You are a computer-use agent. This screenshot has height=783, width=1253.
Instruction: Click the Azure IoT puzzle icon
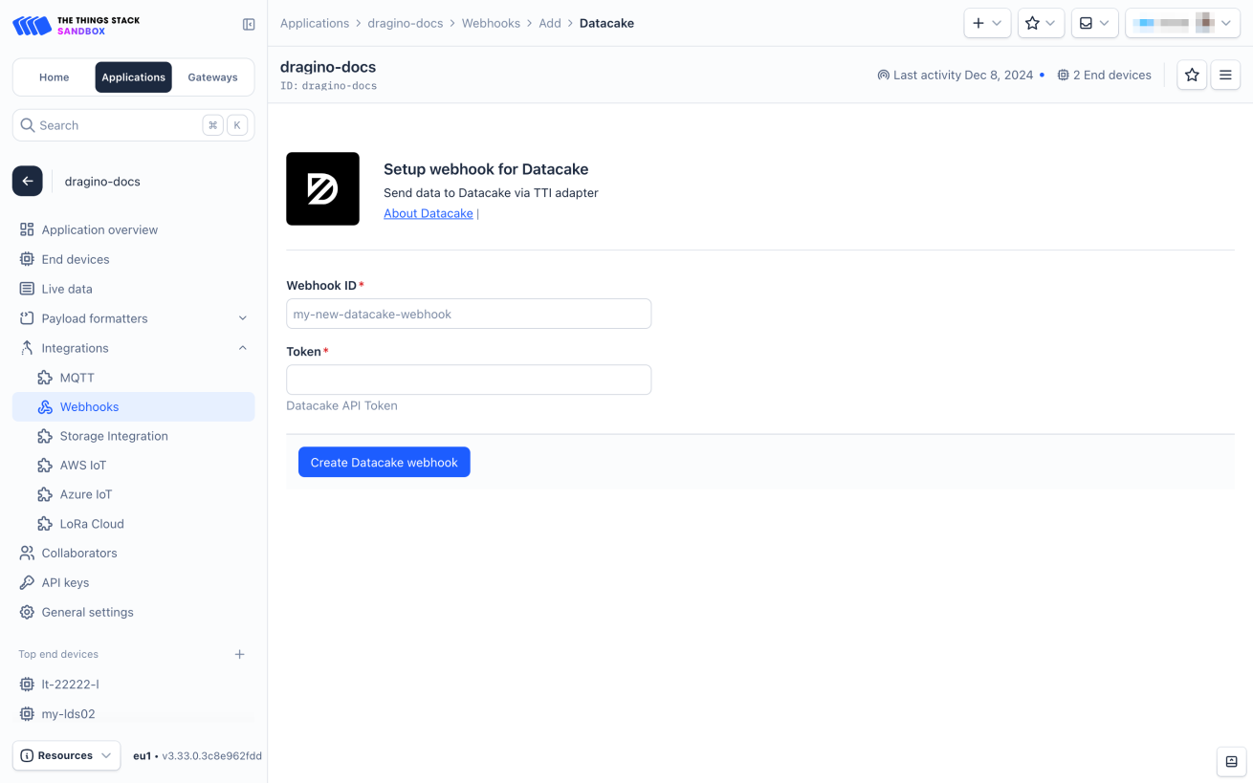click(x=45, y=494)
